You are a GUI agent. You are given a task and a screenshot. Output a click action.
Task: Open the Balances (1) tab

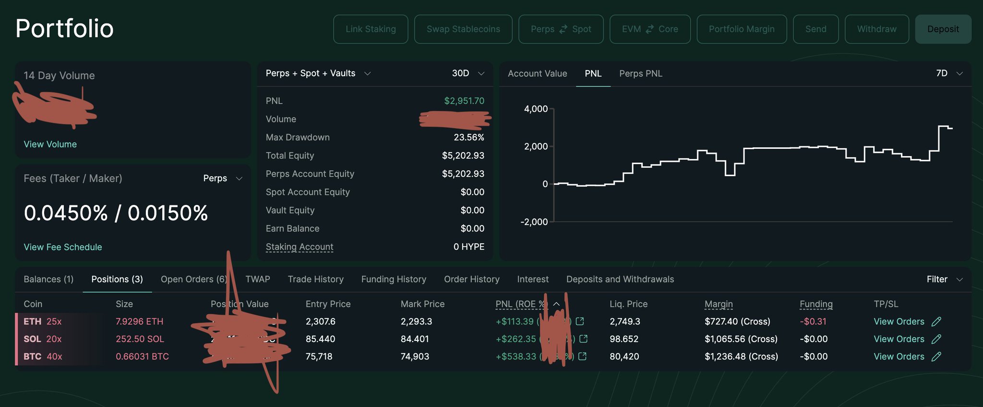[x=48, y=279]
